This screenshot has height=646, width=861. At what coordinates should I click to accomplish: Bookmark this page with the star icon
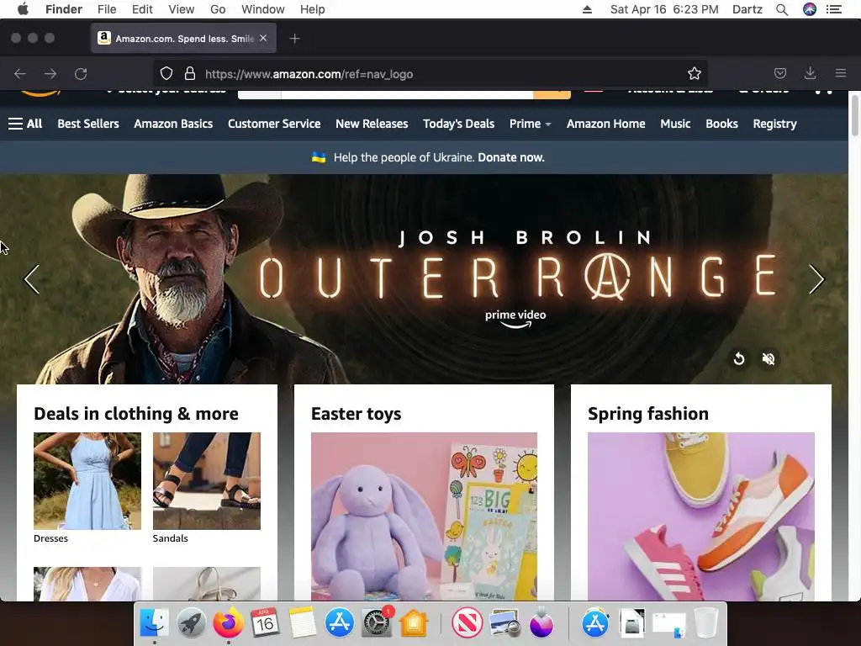coord(694,74)
